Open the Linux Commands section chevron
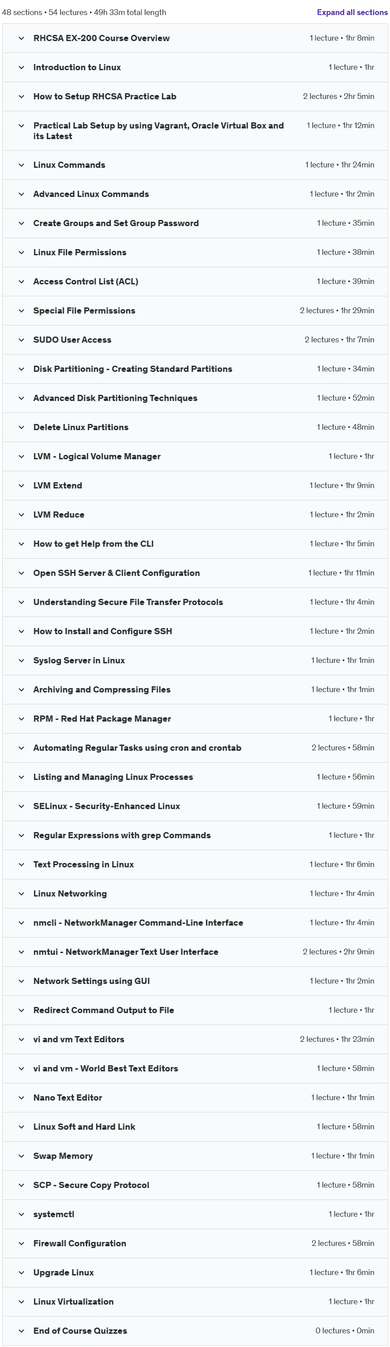 [22, 165]
